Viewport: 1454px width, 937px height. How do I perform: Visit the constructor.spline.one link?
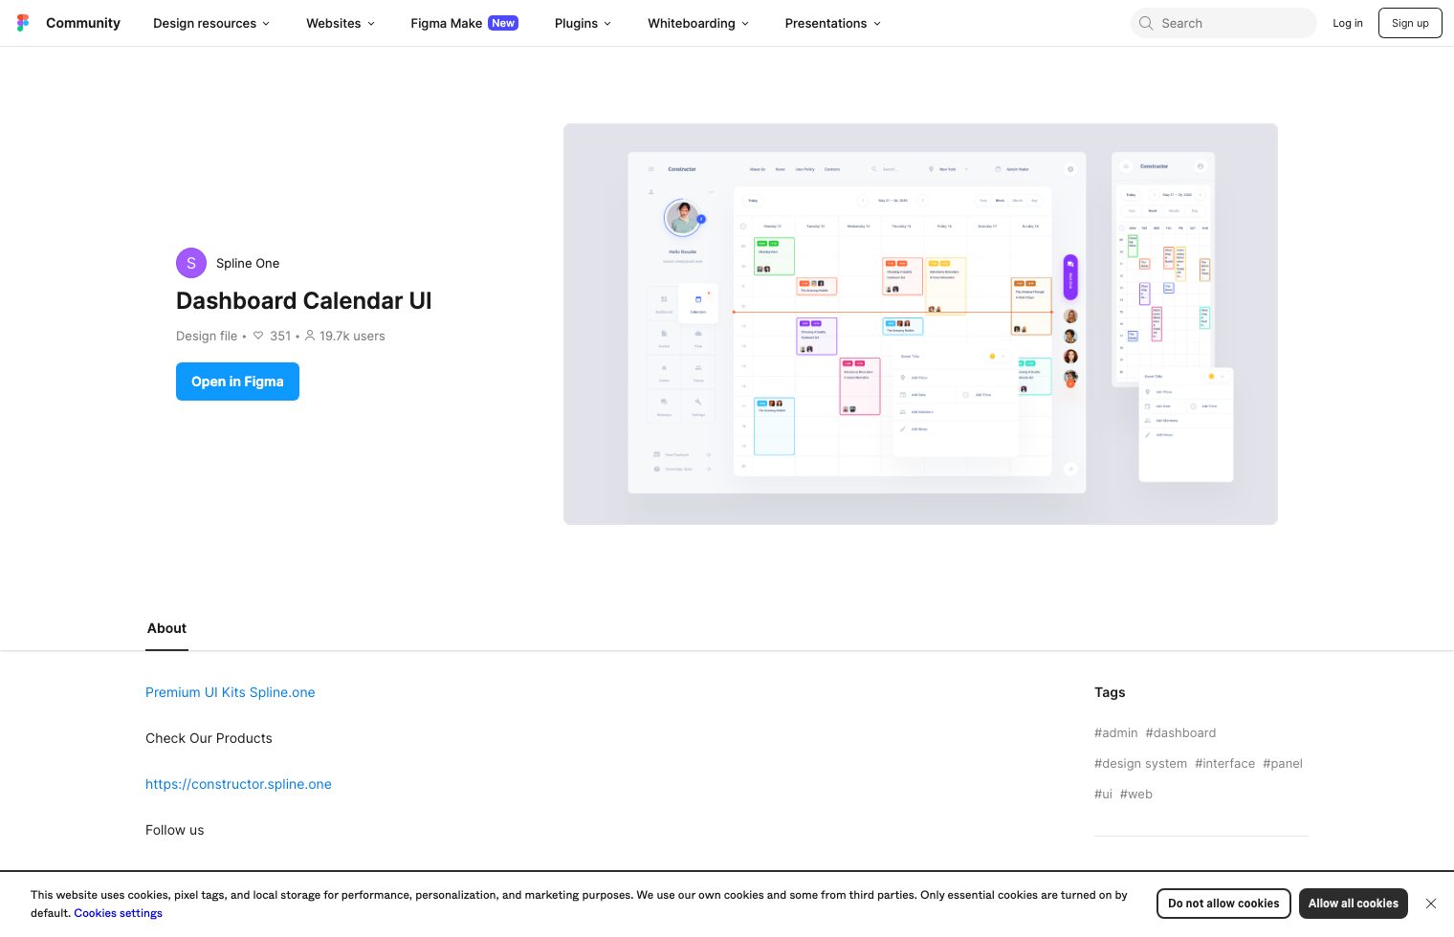(x=238, y=784)
